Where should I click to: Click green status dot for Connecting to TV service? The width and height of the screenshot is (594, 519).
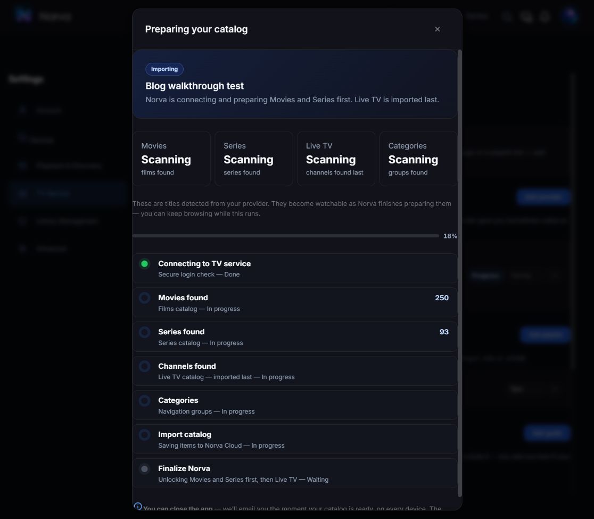pyautogui.click(x=144, y=263)
